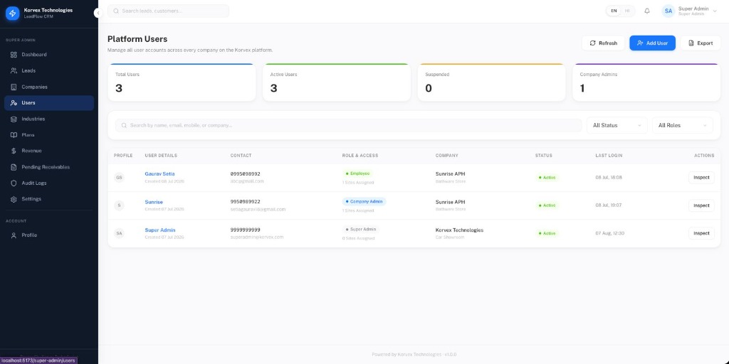This screenshot has height=364, width=729.
Task: Click the Korvex lightning bolt logo
Action: 13,13
